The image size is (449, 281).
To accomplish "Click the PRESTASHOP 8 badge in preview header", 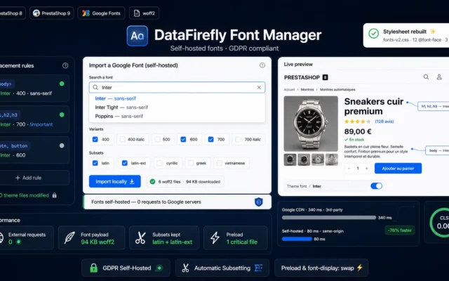I will pos(325,77).
